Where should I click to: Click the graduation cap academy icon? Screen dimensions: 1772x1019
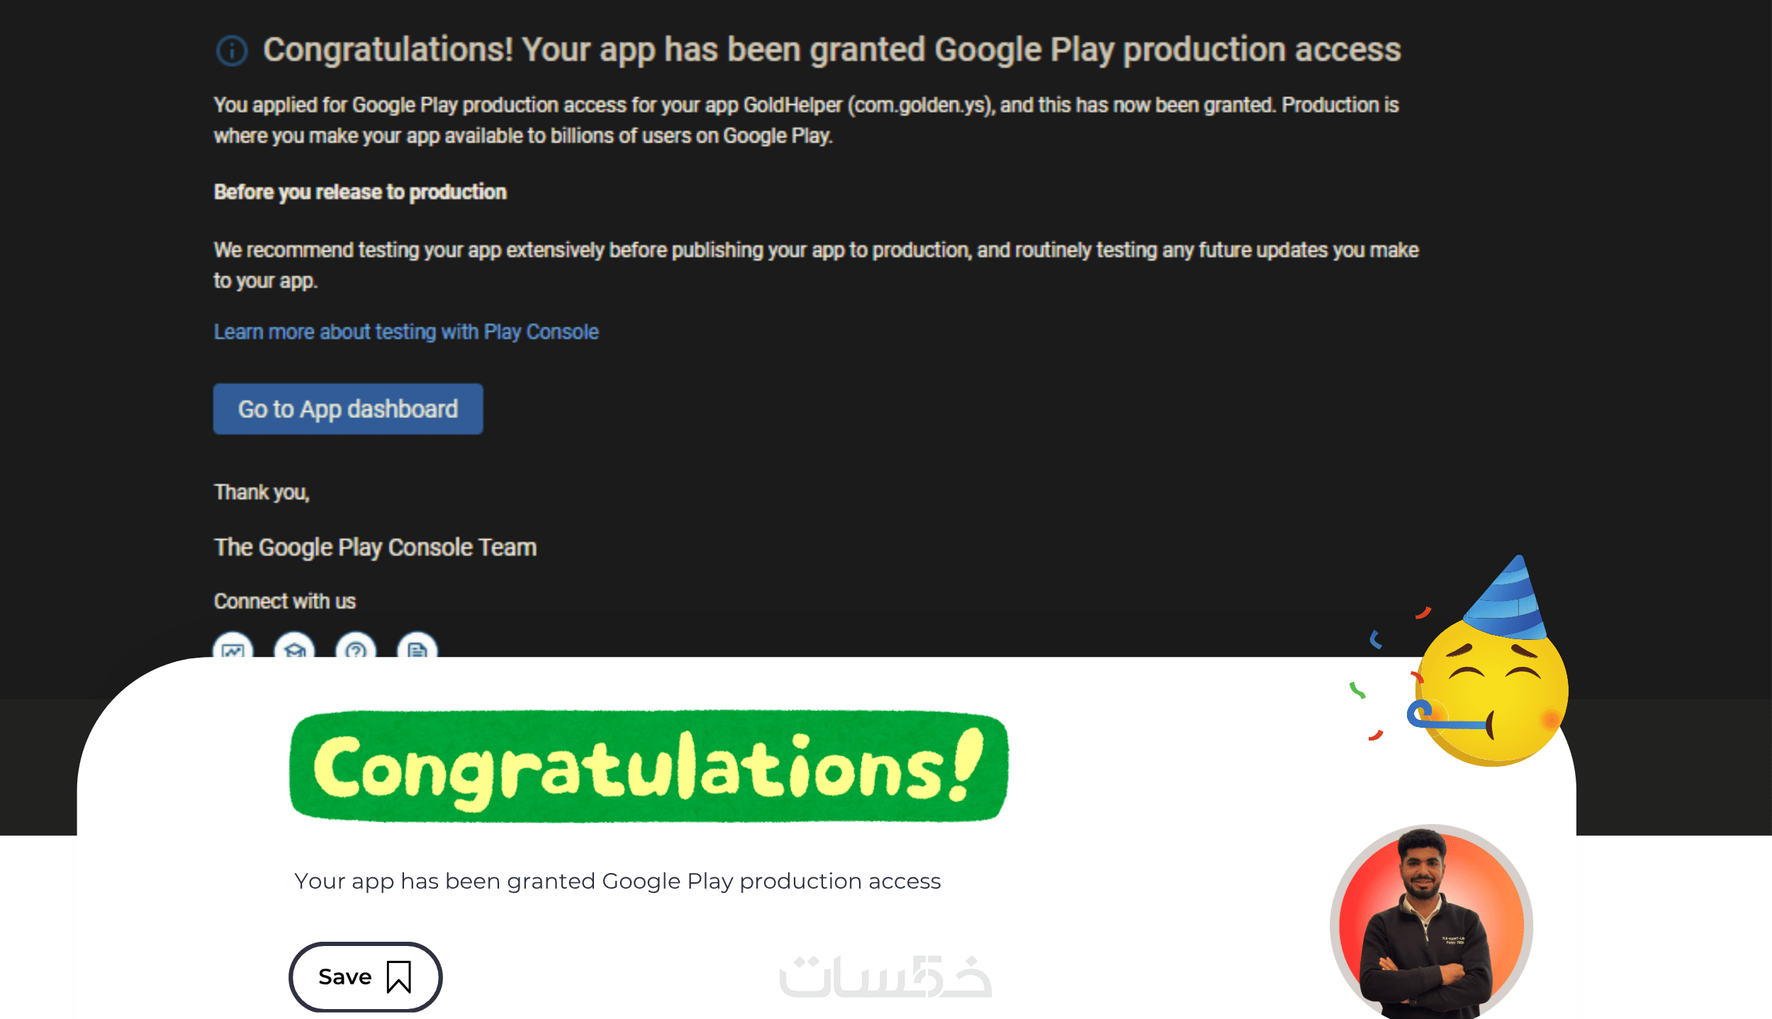[295, 648]
